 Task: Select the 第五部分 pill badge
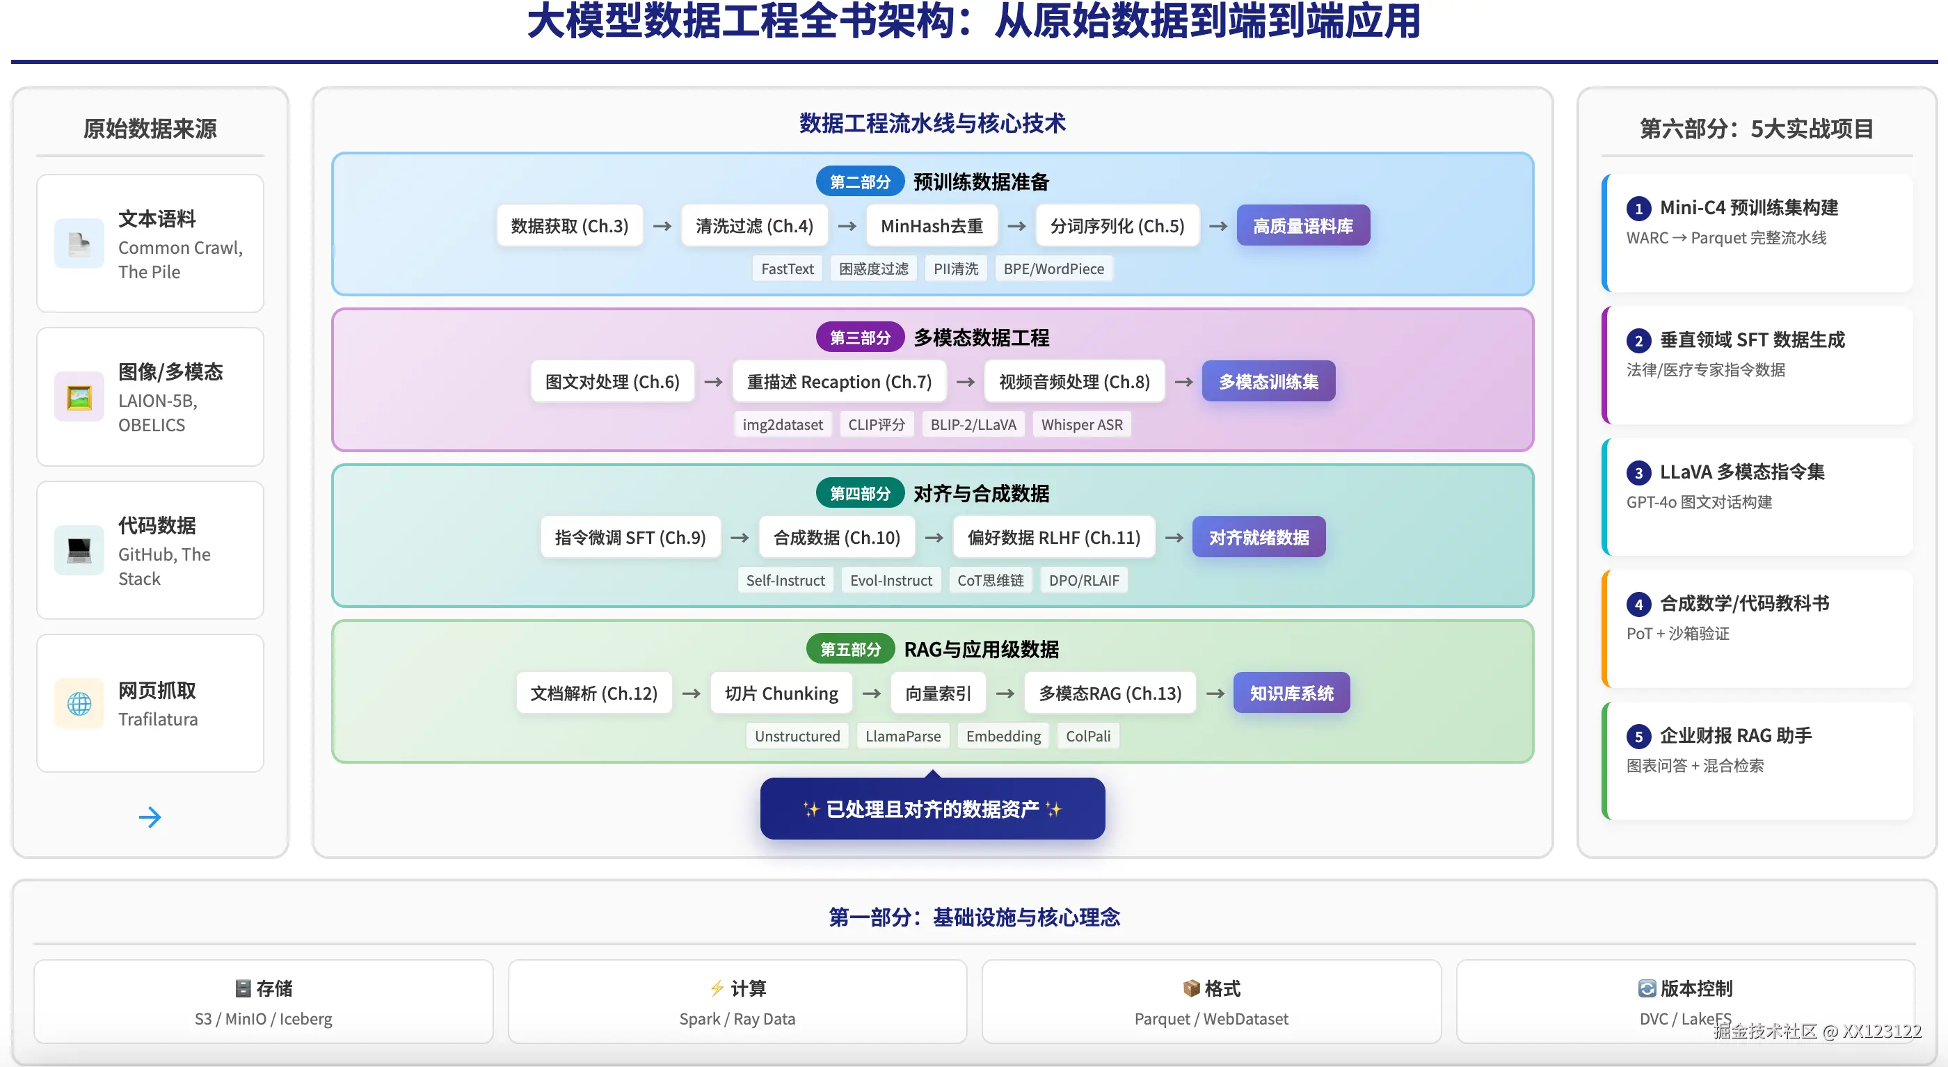click(x=849, y=648)
